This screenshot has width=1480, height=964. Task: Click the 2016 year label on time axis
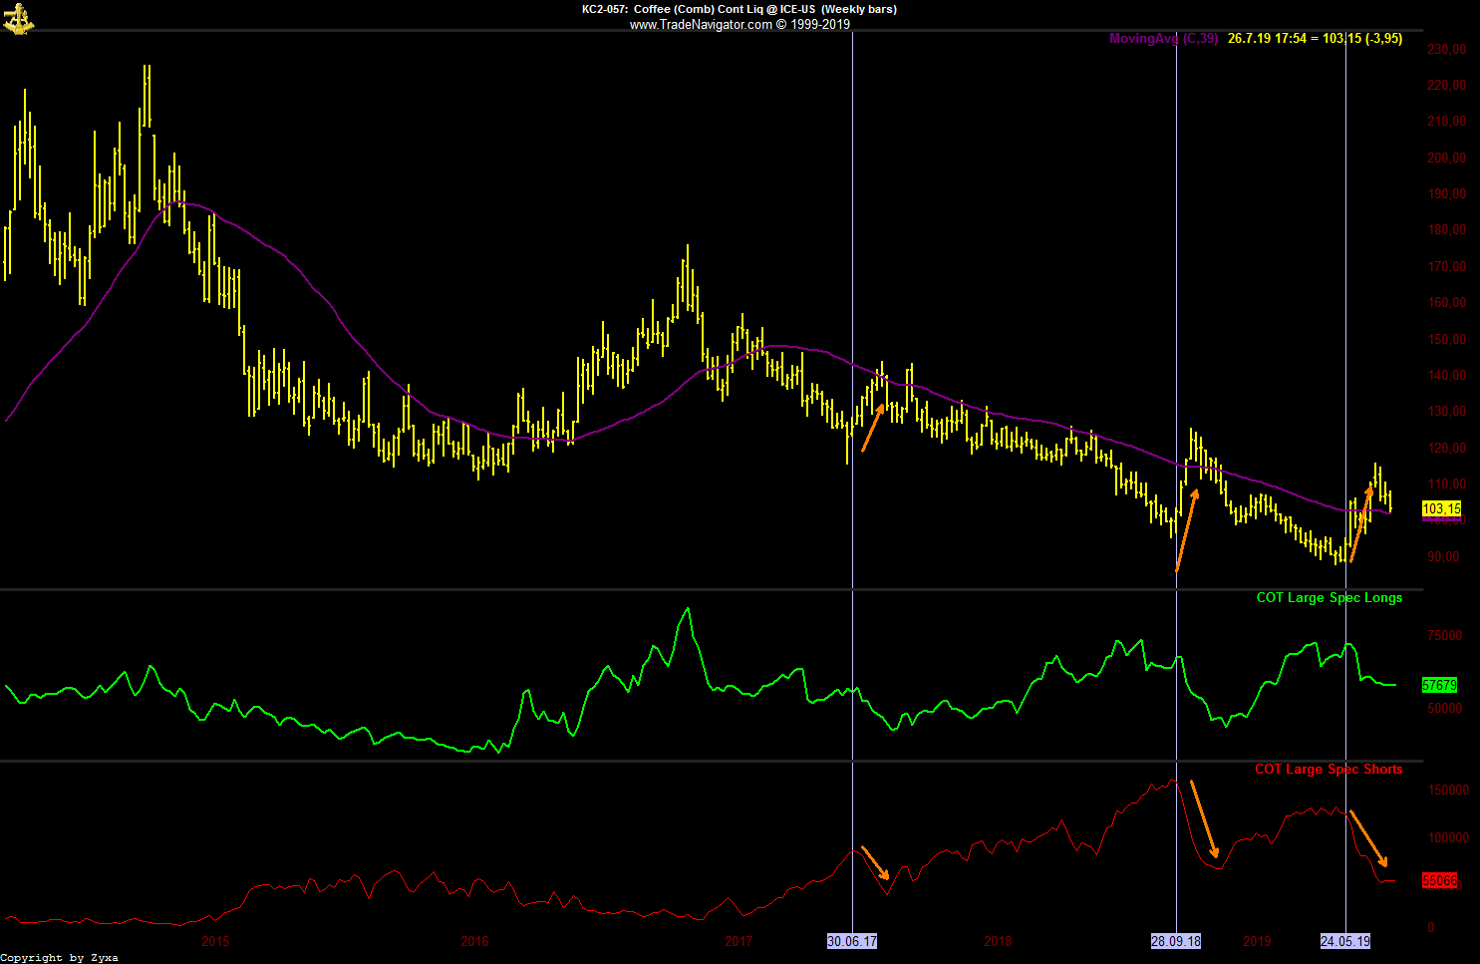pos(475,941)
